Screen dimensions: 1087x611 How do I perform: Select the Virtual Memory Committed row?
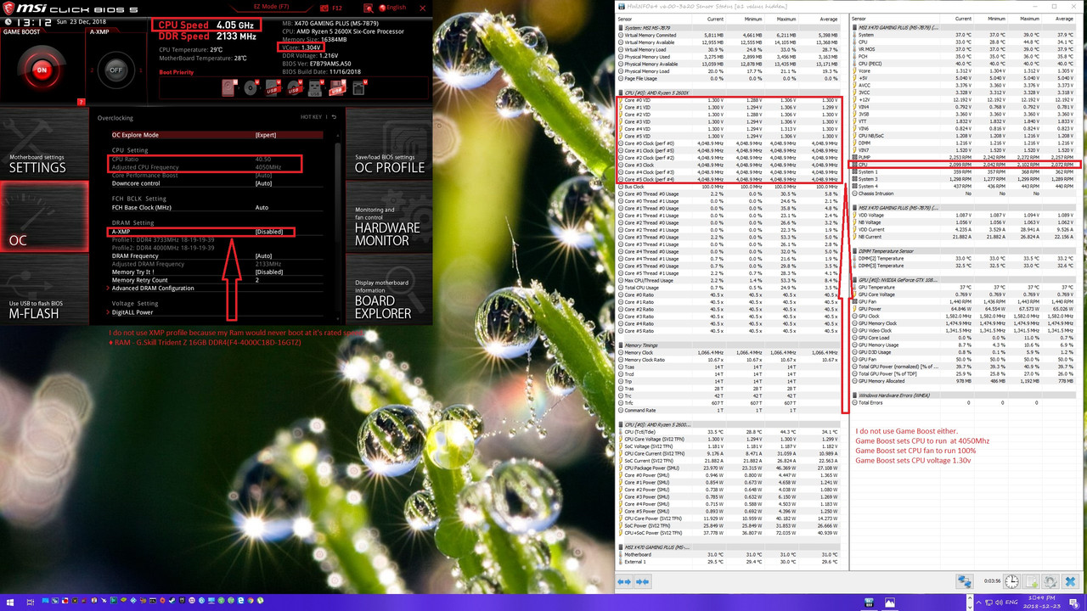pyautogui.click(x=730, y=35)
